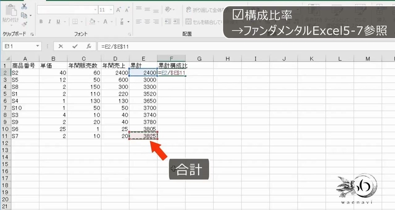Align text to the middle vertically
Viewport: 395px width, 210px height.
click(147, 10)
